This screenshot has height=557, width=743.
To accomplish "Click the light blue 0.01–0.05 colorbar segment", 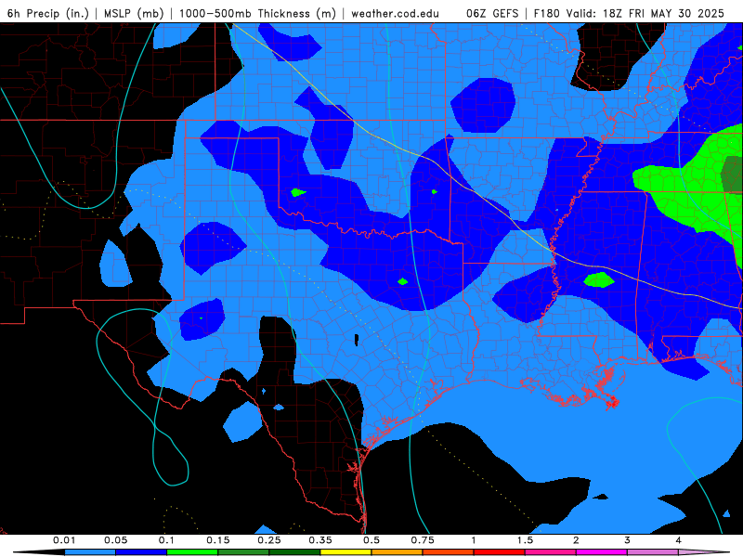I will [x=90, y=552].
